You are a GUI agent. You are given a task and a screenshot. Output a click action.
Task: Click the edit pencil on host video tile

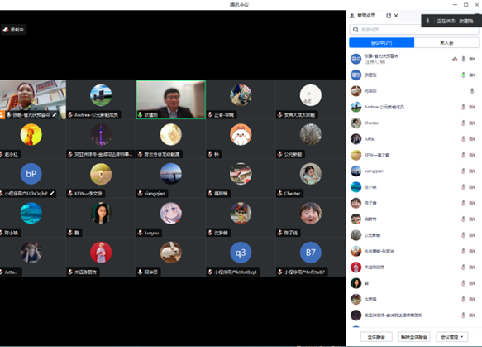55,115
